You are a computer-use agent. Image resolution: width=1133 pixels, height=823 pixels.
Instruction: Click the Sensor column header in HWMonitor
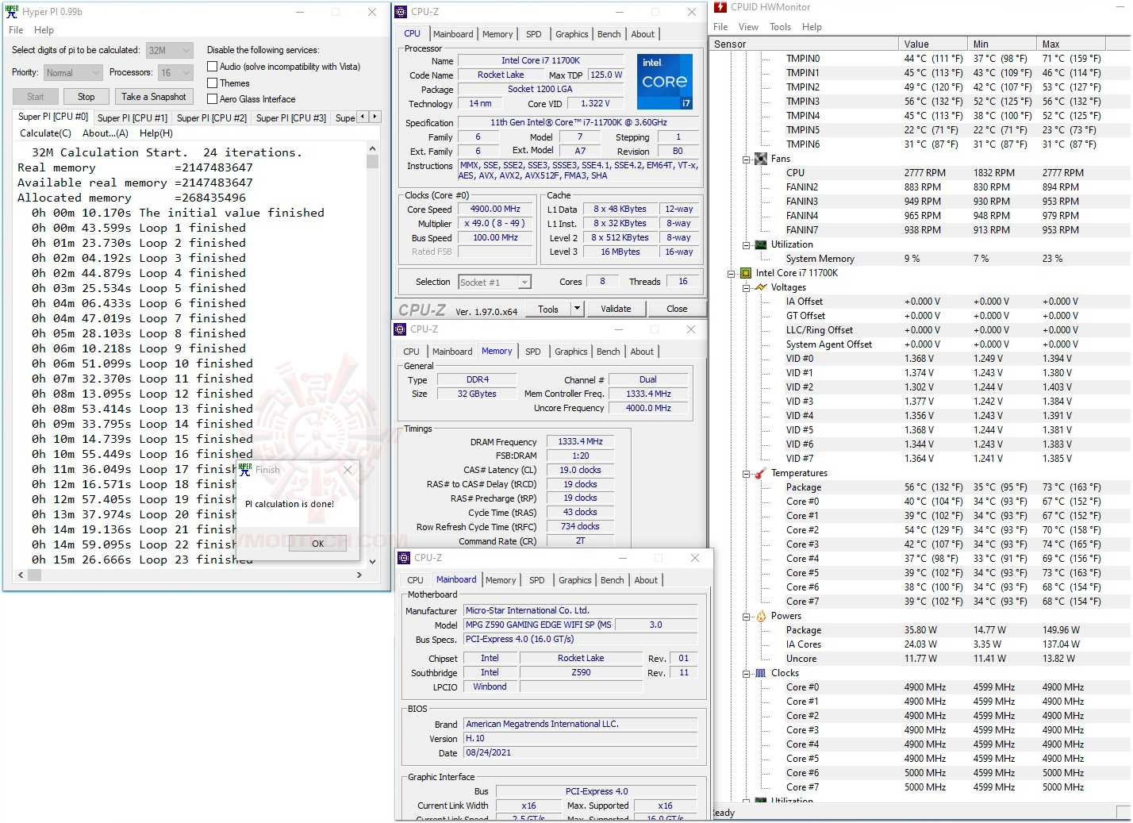(x=805, y=44)
